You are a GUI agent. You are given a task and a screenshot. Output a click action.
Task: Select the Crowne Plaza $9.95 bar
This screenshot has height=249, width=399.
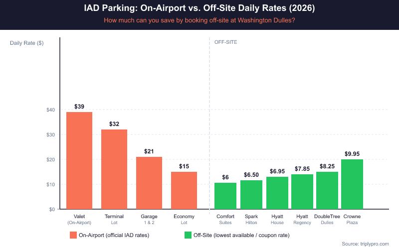tap(352, 184)
